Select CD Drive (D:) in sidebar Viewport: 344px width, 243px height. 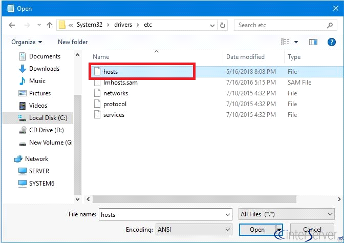tap(46, 130)
